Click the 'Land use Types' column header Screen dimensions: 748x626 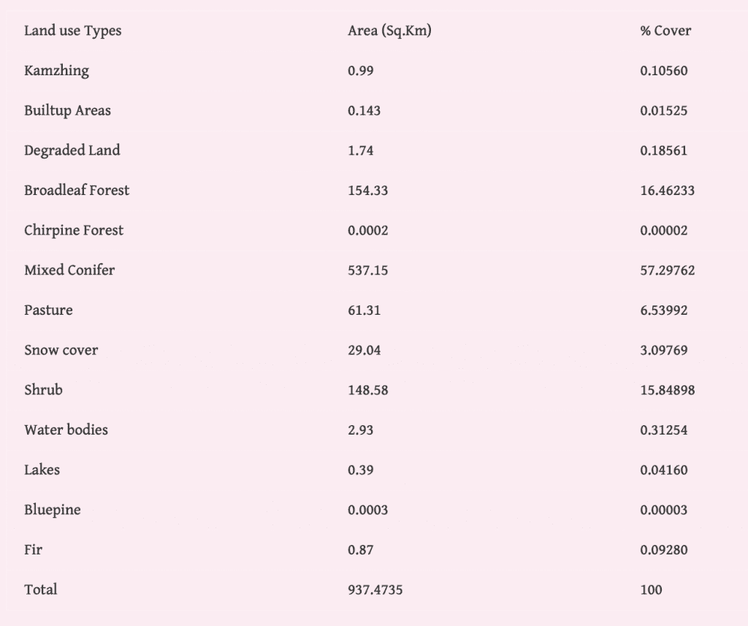(72, 31)
